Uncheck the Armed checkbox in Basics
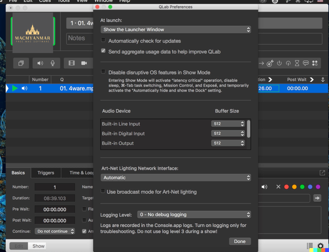 tap(84, 231)
